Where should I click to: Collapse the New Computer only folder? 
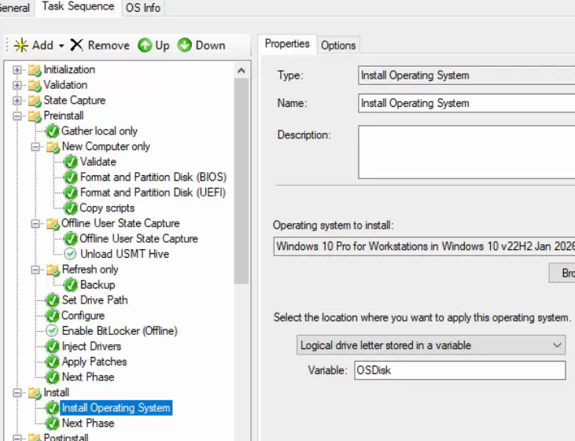pos(35,147)
